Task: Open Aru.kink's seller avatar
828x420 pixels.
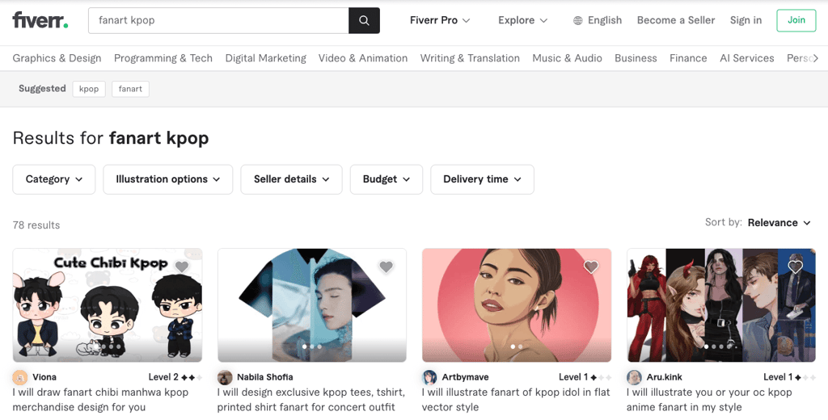Action: [634, 377]
